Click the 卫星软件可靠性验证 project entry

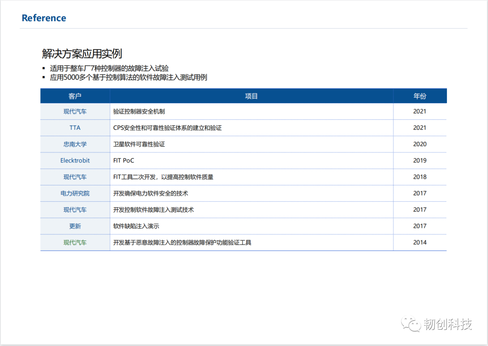141,144
